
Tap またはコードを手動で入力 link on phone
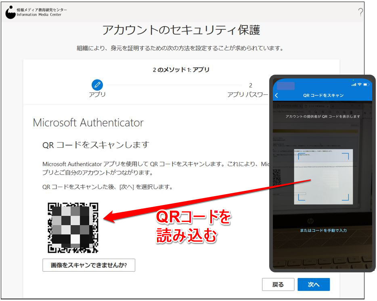click(323, 230)
